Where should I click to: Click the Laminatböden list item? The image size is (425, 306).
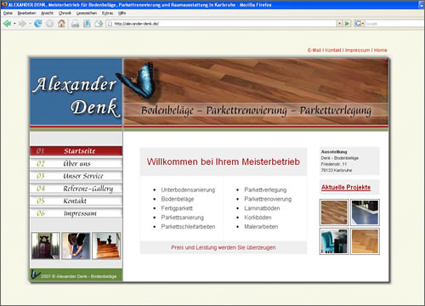point(262,208)
